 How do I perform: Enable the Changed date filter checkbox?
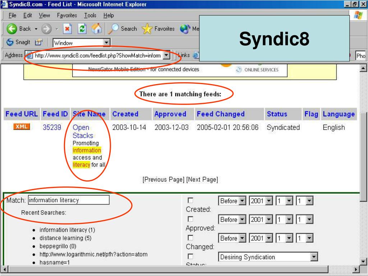coord(190,238)
